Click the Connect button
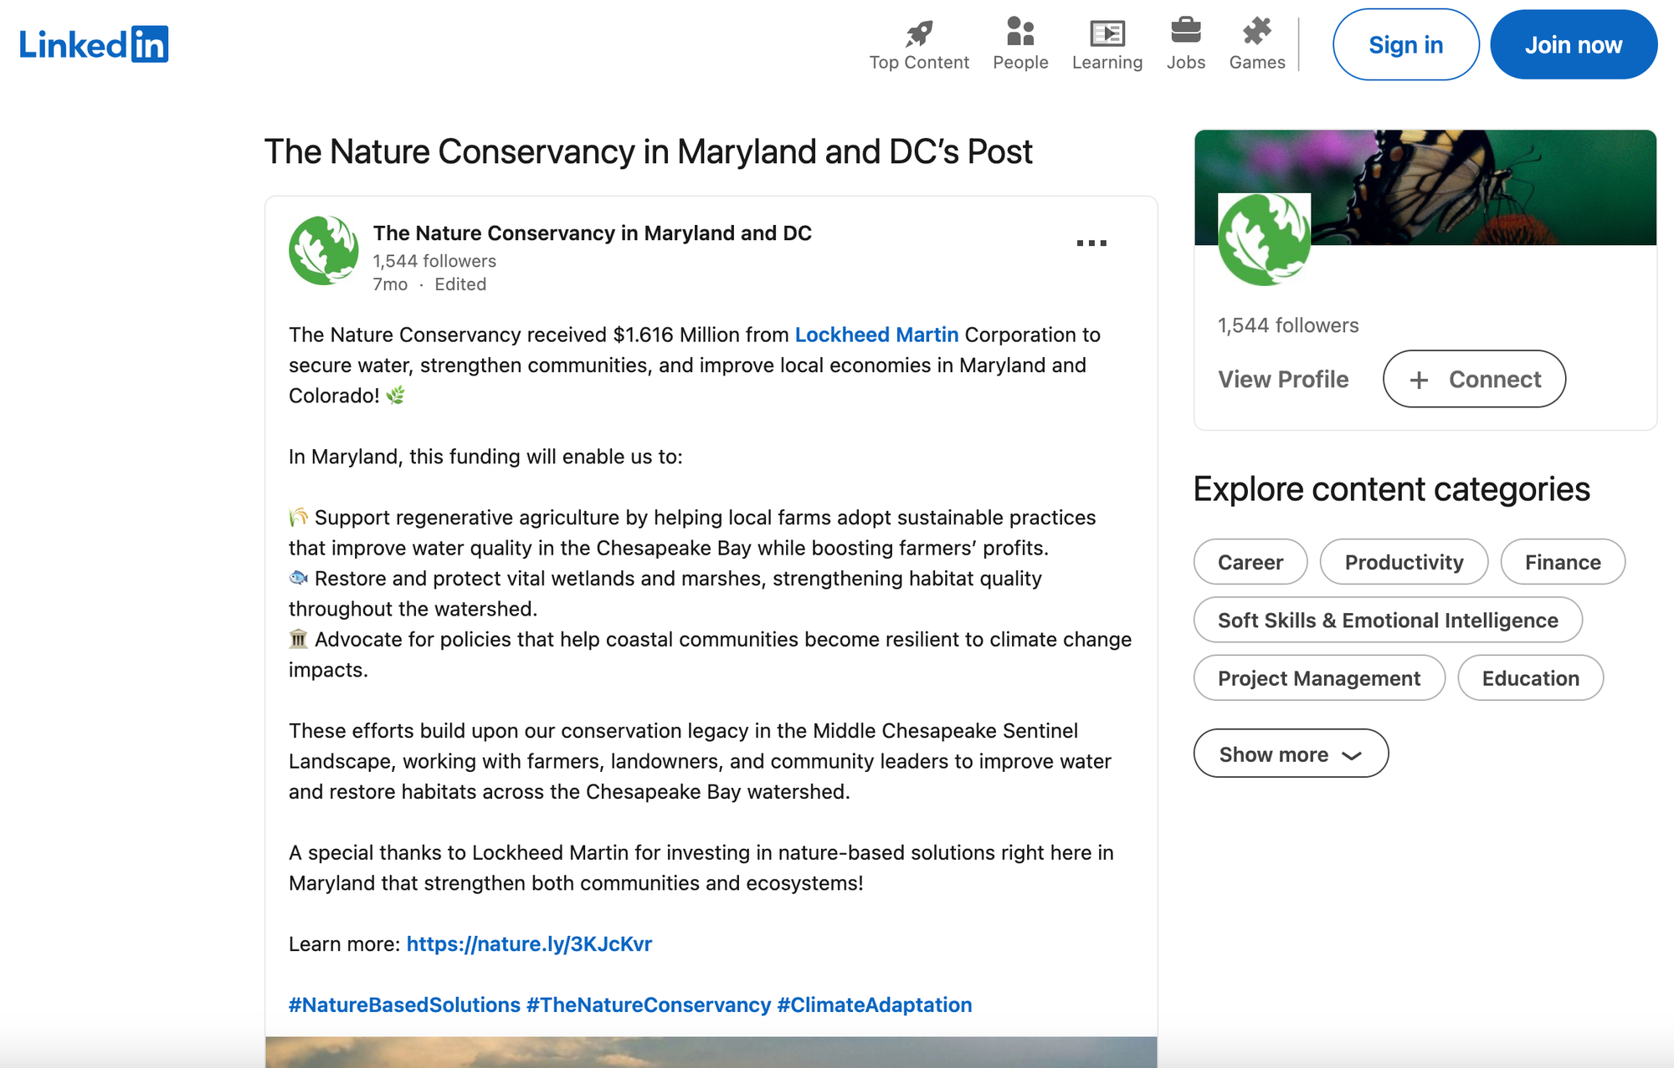The height and width of the screenshot is (1068, 1674). pyautogui.click(x=1474, y=379)
